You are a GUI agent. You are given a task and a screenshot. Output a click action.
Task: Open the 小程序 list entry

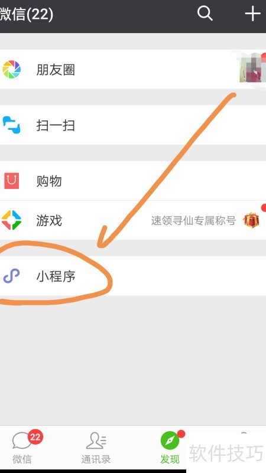click(x=133, y=276)
